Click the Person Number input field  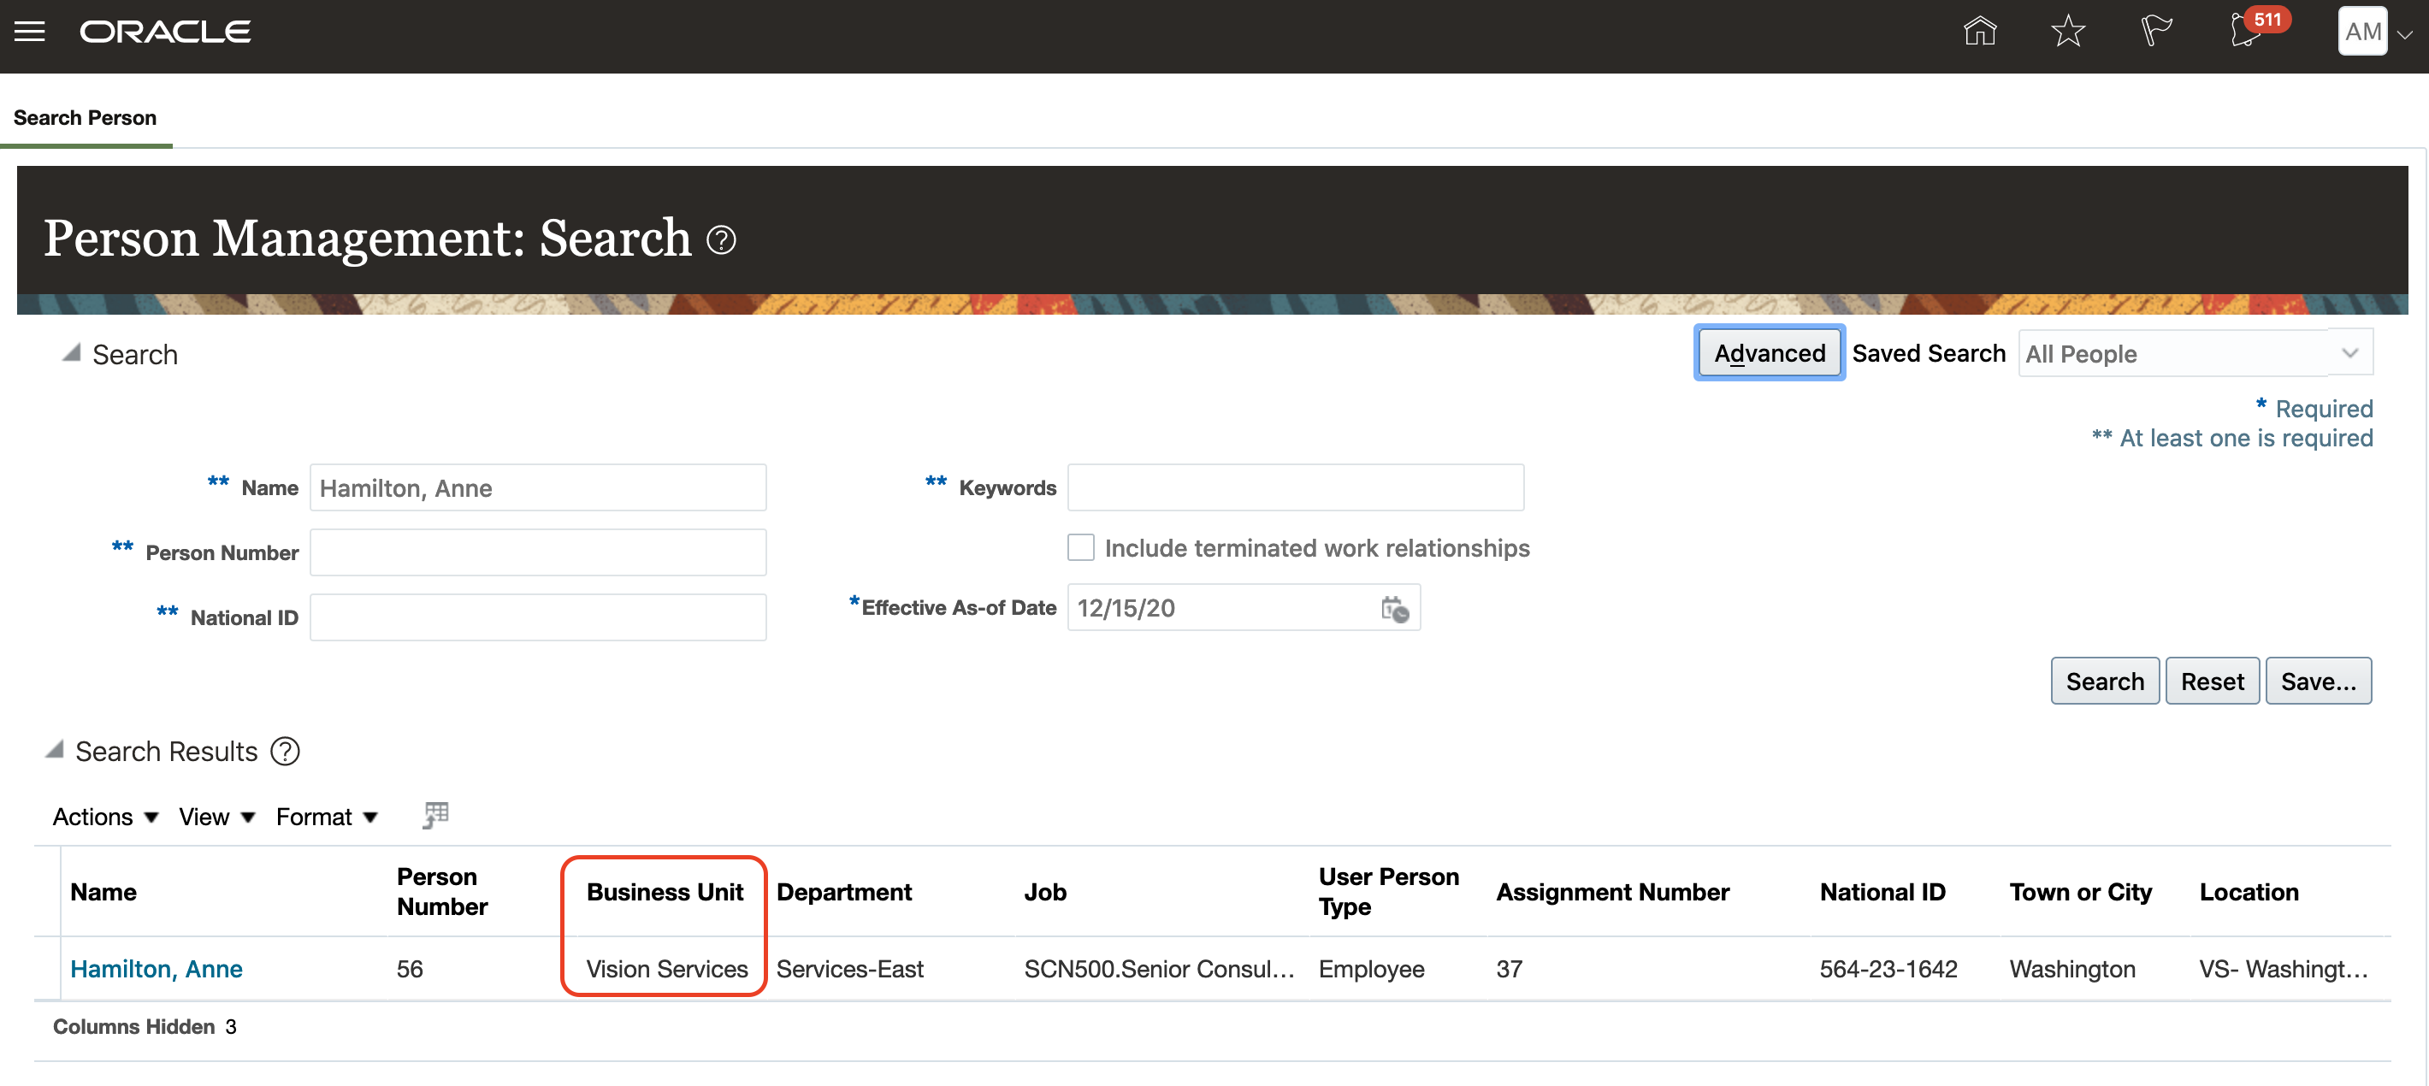point(537,552)
